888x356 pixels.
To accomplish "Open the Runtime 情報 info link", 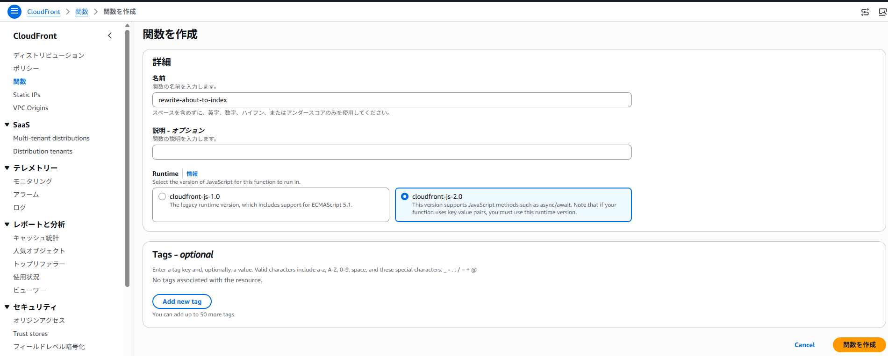I will click(x=192, y=174).
